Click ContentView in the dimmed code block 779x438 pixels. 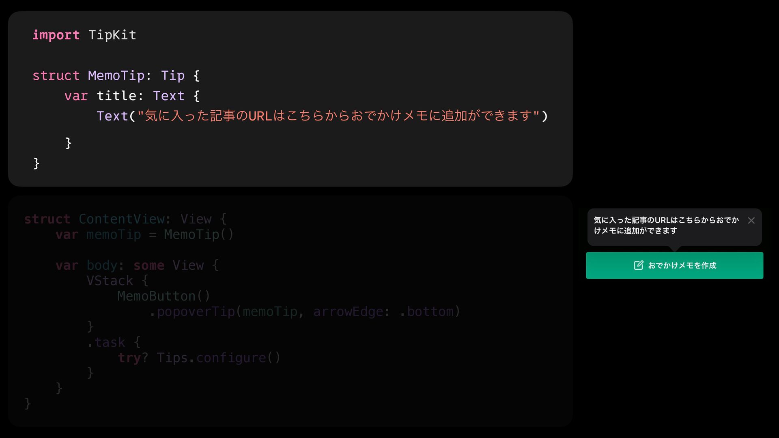click(x=121, y=219)
